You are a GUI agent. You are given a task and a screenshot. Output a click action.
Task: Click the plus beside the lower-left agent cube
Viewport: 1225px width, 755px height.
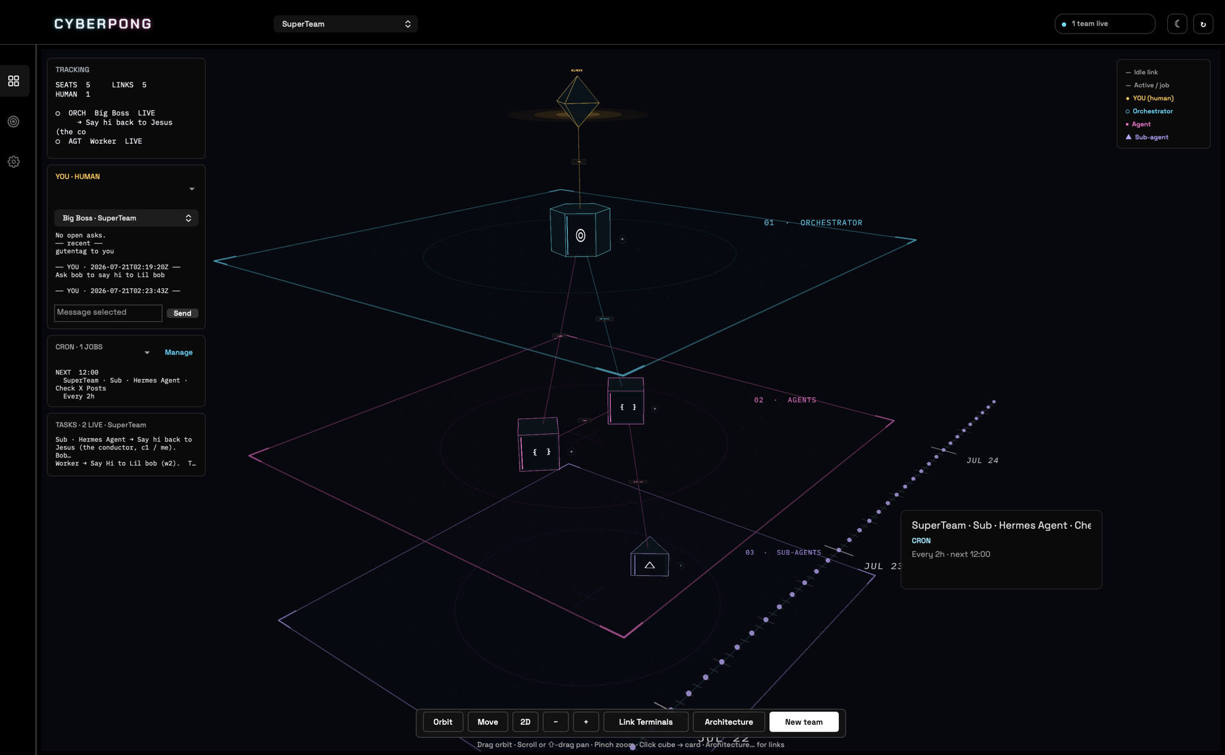tap(572, 452)
